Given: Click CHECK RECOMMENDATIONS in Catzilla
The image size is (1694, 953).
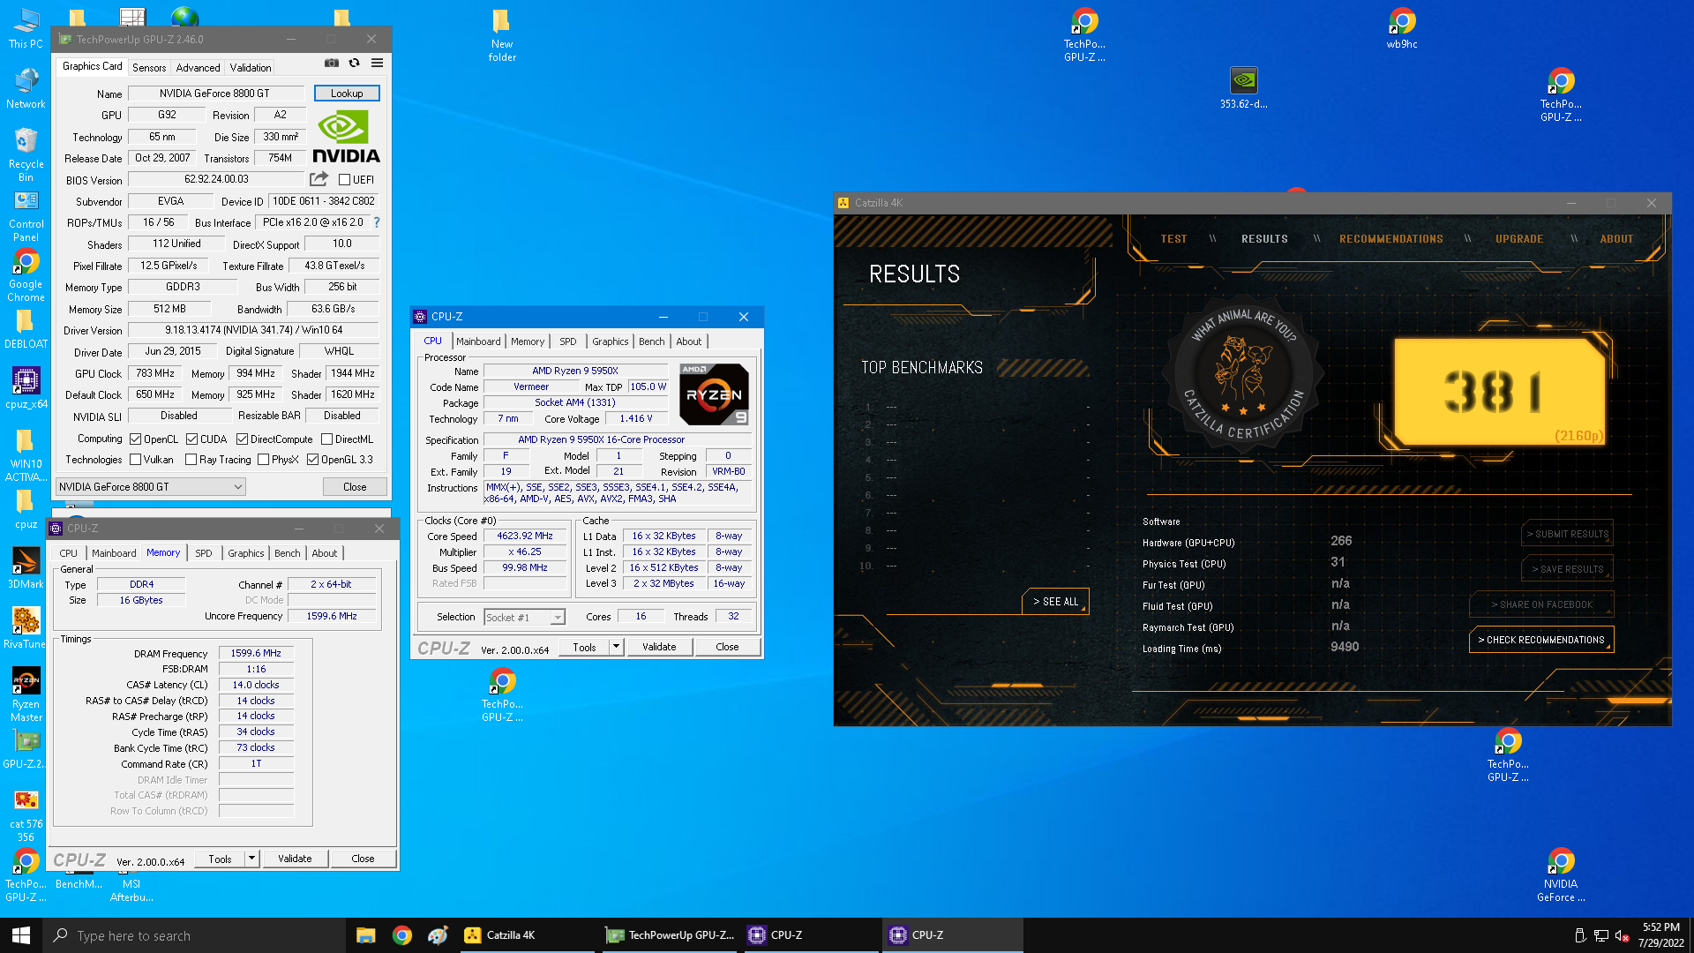Looking at the screenshot, I should tap(1541, 641).
